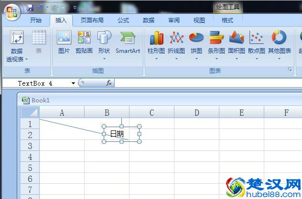Select row 3 header

[30, 146]
